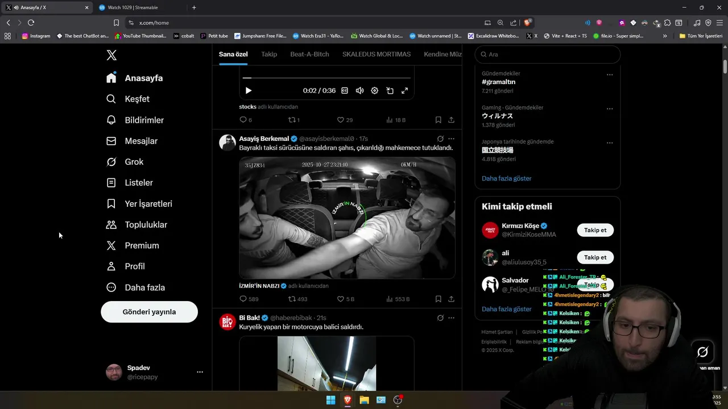This screenshot has width=728, height=409.
Task: Expand Daha fazla menu
Action: click(x=136, y=287)
